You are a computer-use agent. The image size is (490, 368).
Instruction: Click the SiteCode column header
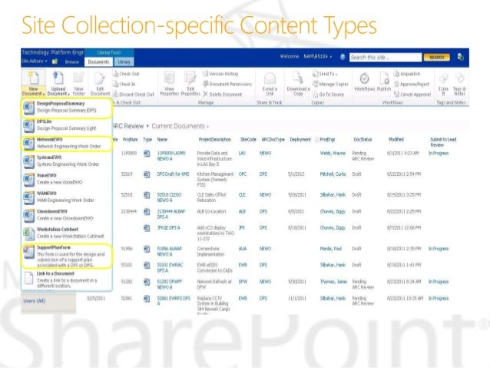click(x=248, y=140)
